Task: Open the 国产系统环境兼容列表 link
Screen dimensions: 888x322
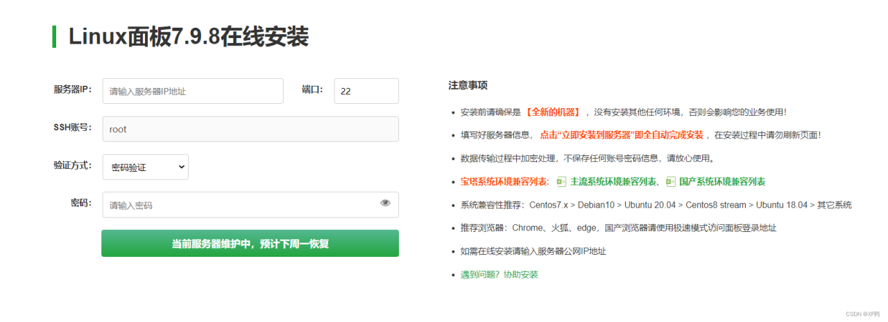Action: 722,181
